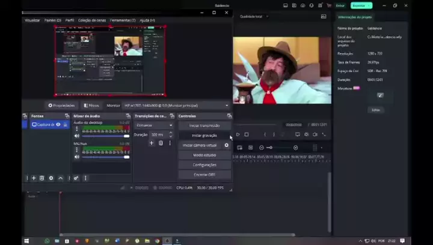Open the Monitor selection dropdown

tap(176, 105)
